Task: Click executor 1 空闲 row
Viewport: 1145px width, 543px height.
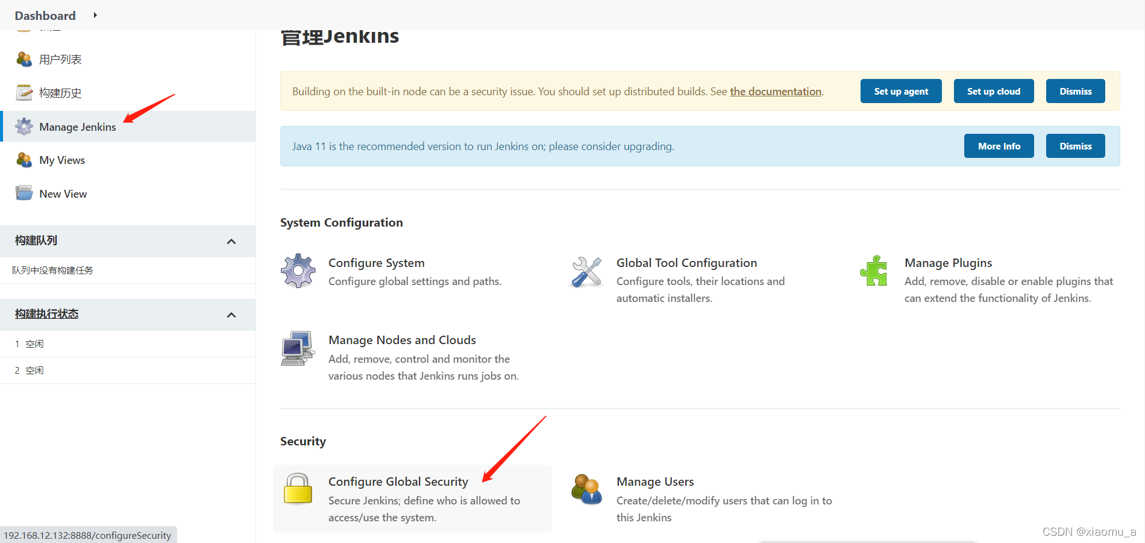Action: (128, 344)
